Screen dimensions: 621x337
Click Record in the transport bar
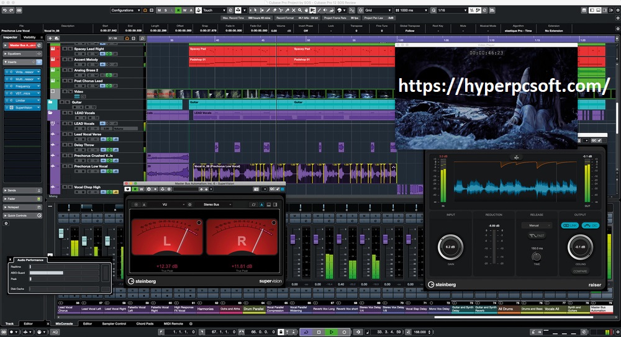pos(344,332)
